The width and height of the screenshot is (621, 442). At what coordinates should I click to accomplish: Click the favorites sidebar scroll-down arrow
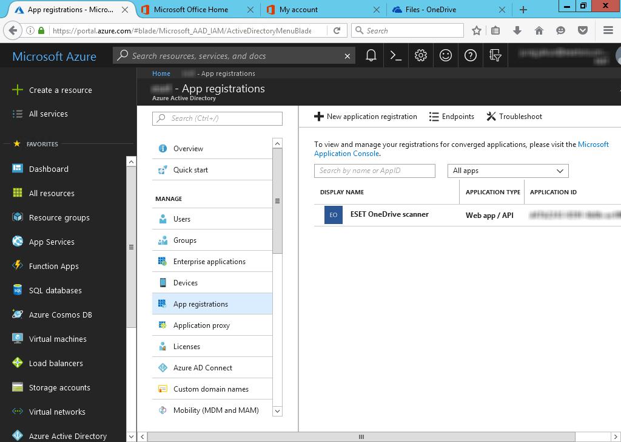(131, 437)
